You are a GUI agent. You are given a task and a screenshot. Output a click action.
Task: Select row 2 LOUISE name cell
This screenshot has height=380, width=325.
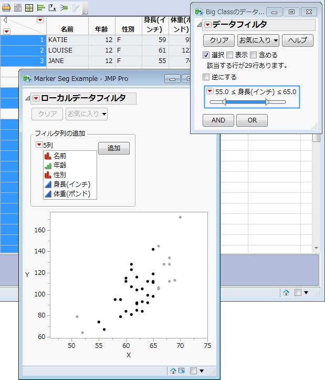[x=67, y=50]
